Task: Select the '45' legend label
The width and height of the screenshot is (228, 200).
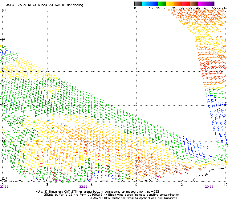Action: [206, 8]
